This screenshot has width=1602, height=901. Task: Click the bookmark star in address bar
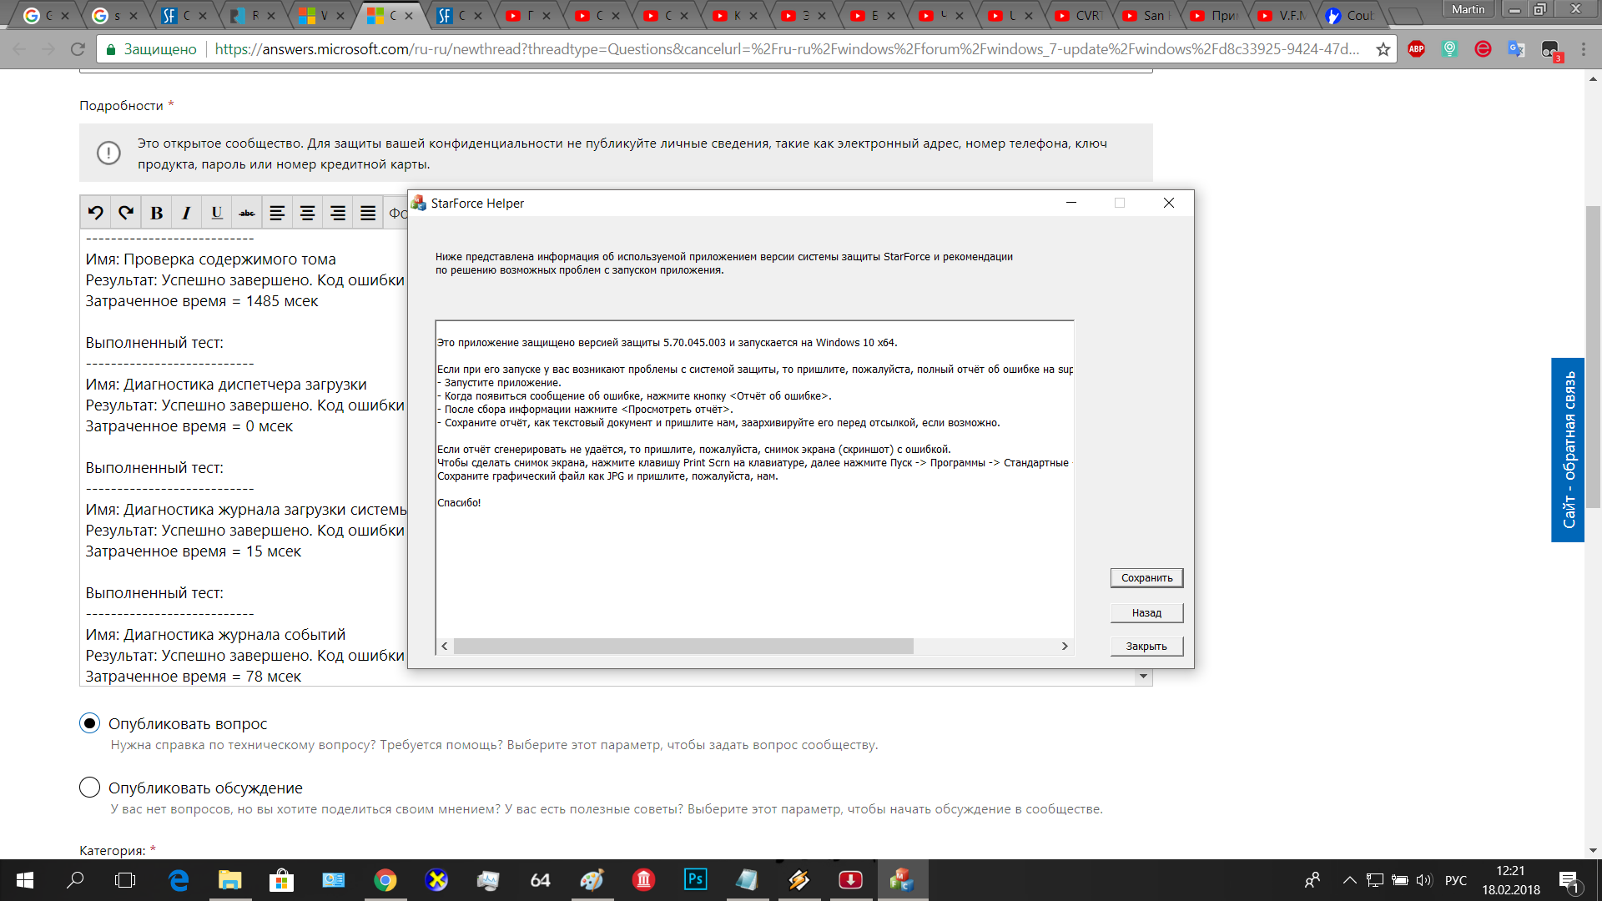(1383, 49)
